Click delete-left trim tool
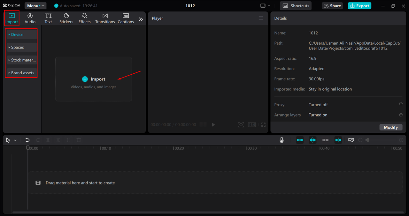Screen dimensions: 409x216 tap(58, 140)
